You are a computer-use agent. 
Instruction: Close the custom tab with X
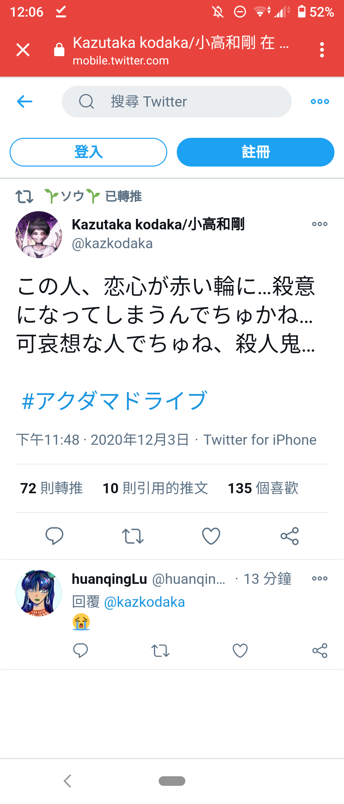23,50
